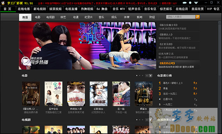
Task: Switch to the 轻声音乐 top tab
Action: tap(134, 9)
